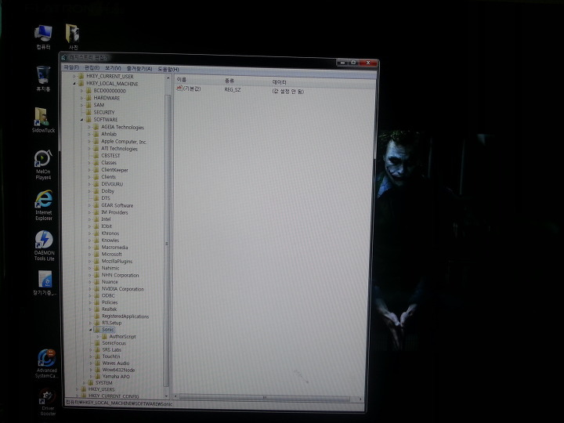
Task: Click the folder icon next to Microsoft key
Action: (96, 254)
